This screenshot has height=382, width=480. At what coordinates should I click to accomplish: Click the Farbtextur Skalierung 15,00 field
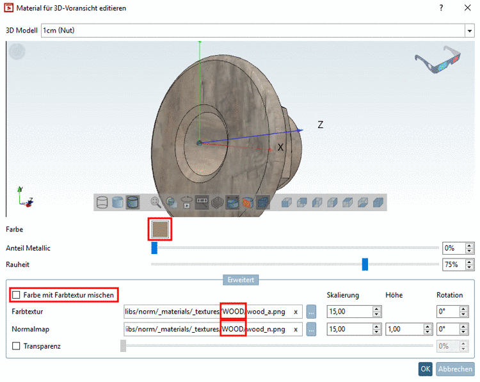point(350,312)
